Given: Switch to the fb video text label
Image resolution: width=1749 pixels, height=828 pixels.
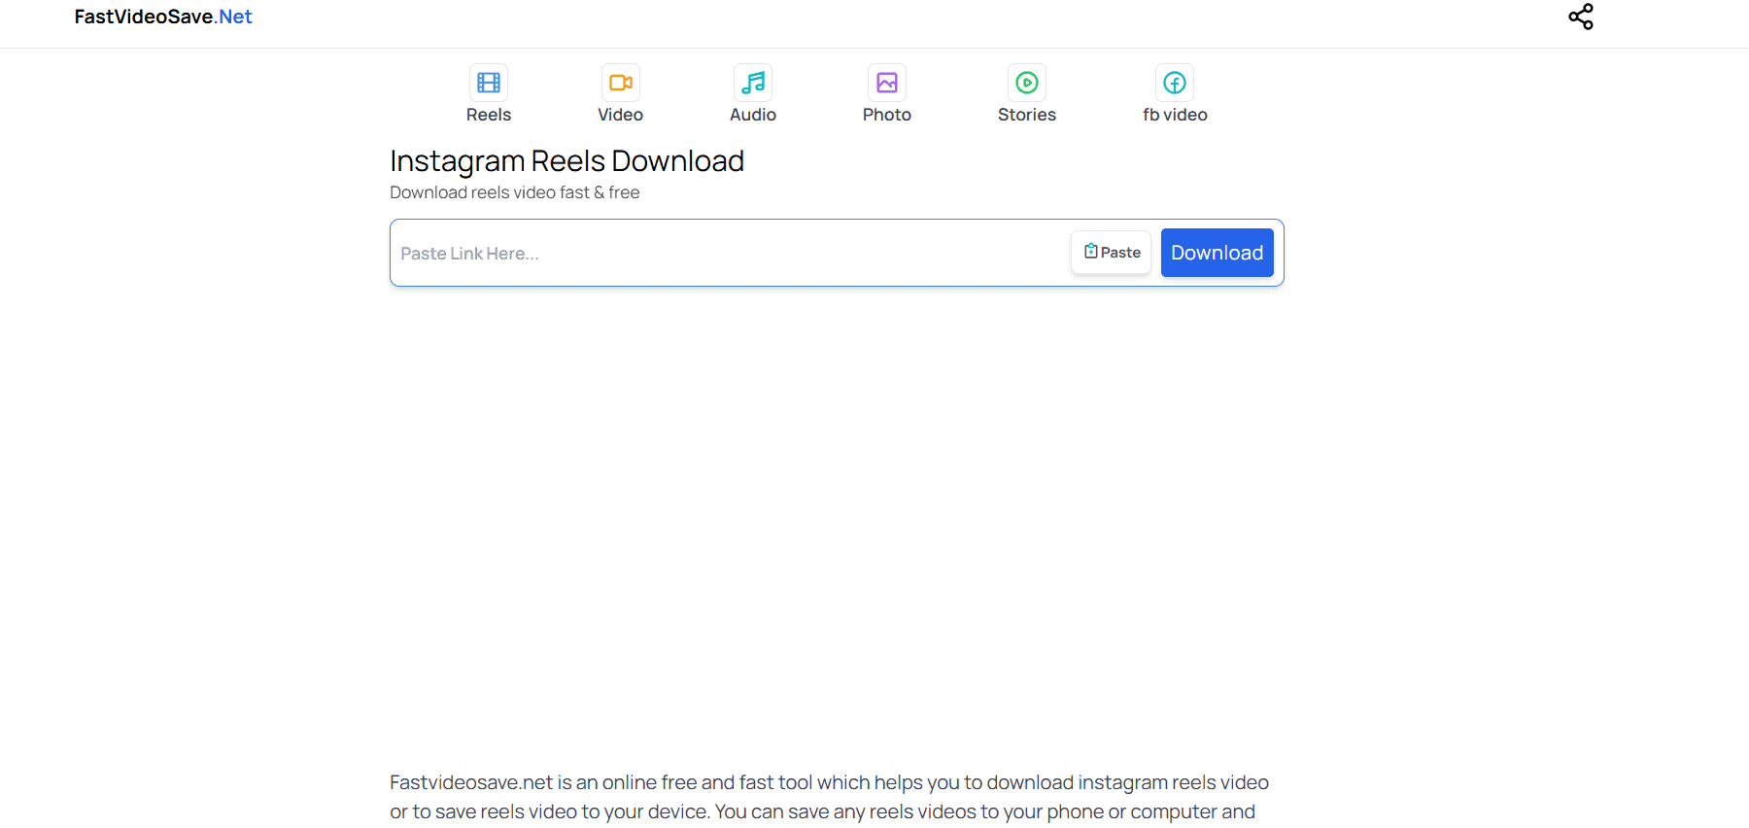Looking at the screenshot, I should [1175, 115].
